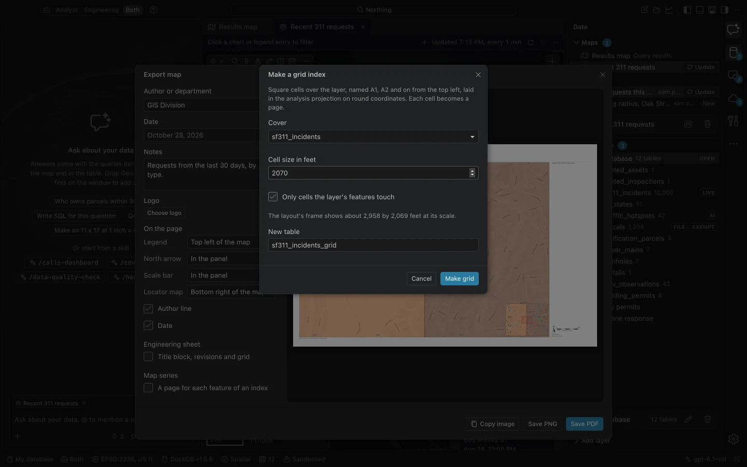Image resolution: width=747 pixels, height=467 pixels.
Task: Untick Only cells the layer's features touch
Action: (x=273, y=197)
